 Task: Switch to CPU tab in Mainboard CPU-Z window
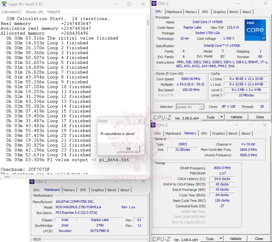click(36, 190)
